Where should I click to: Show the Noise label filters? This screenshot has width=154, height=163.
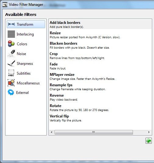click(21, 54)
